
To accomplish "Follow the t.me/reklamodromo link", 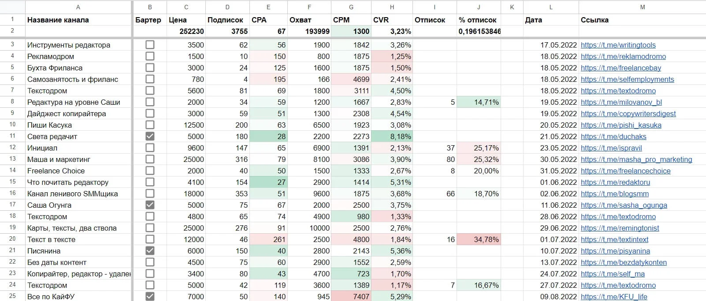I will click(623, 56).
